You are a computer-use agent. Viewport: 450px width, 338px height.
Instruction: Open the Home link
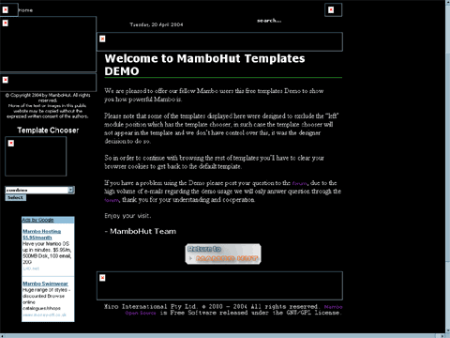click(x=25, y=10)
